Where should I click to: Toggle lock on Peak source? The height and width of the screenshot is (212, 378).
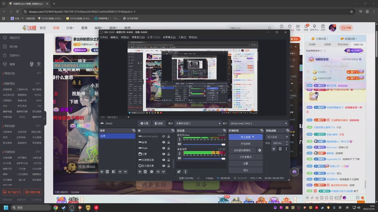[x=169, y=148]
